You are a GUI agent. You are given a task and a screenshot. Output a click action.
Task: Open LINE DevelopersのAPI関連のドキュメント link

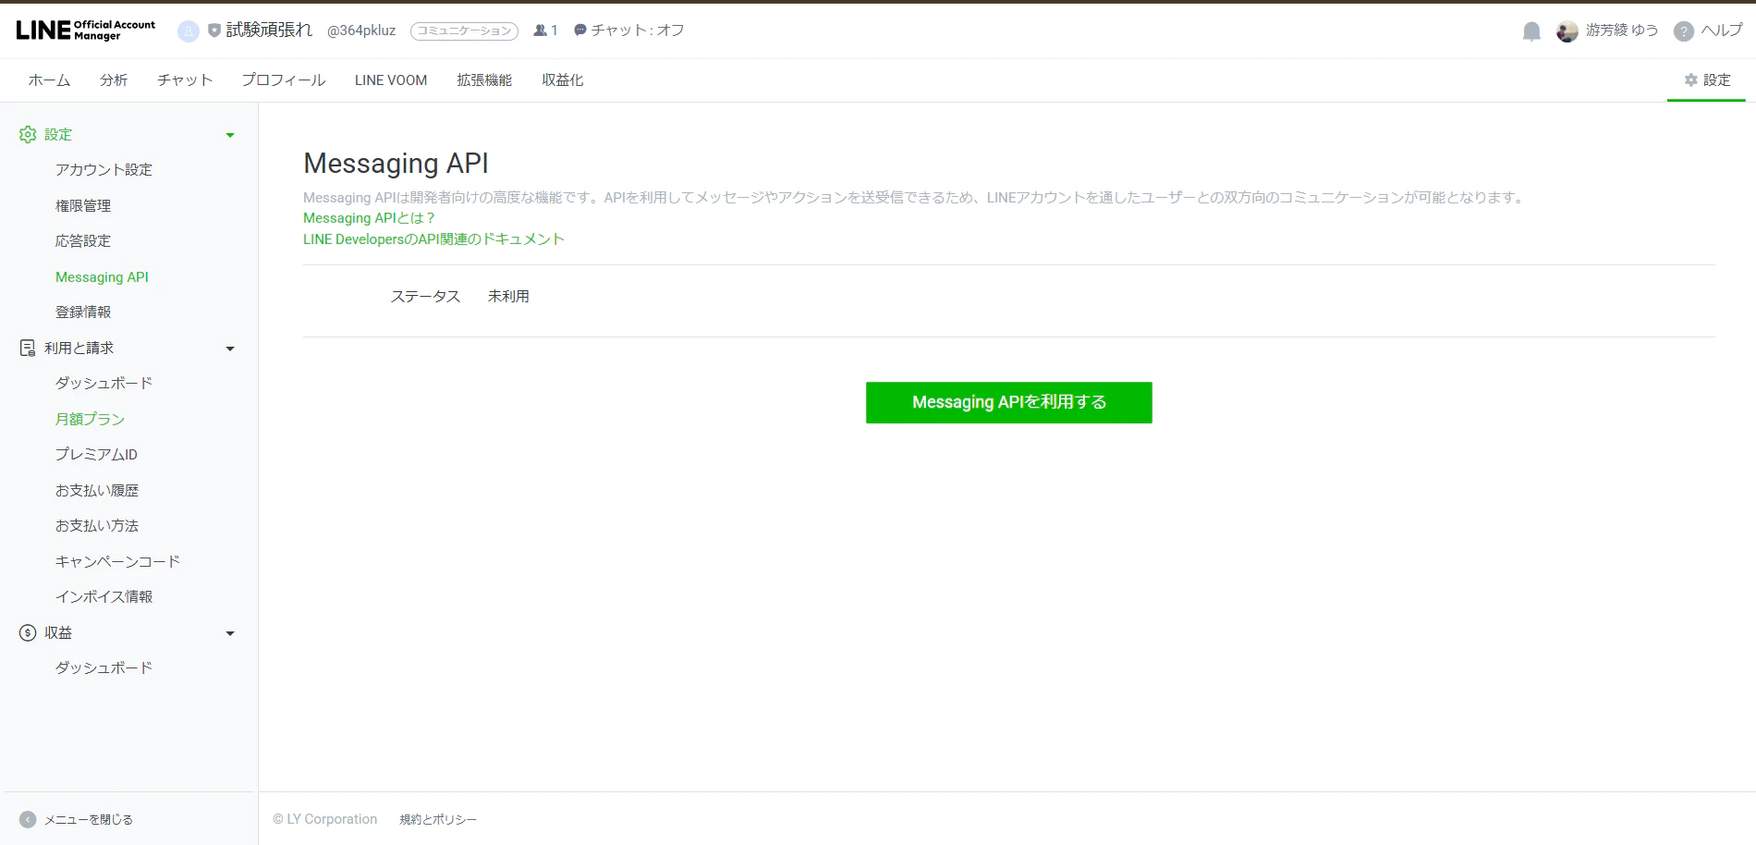pos(433,239)
